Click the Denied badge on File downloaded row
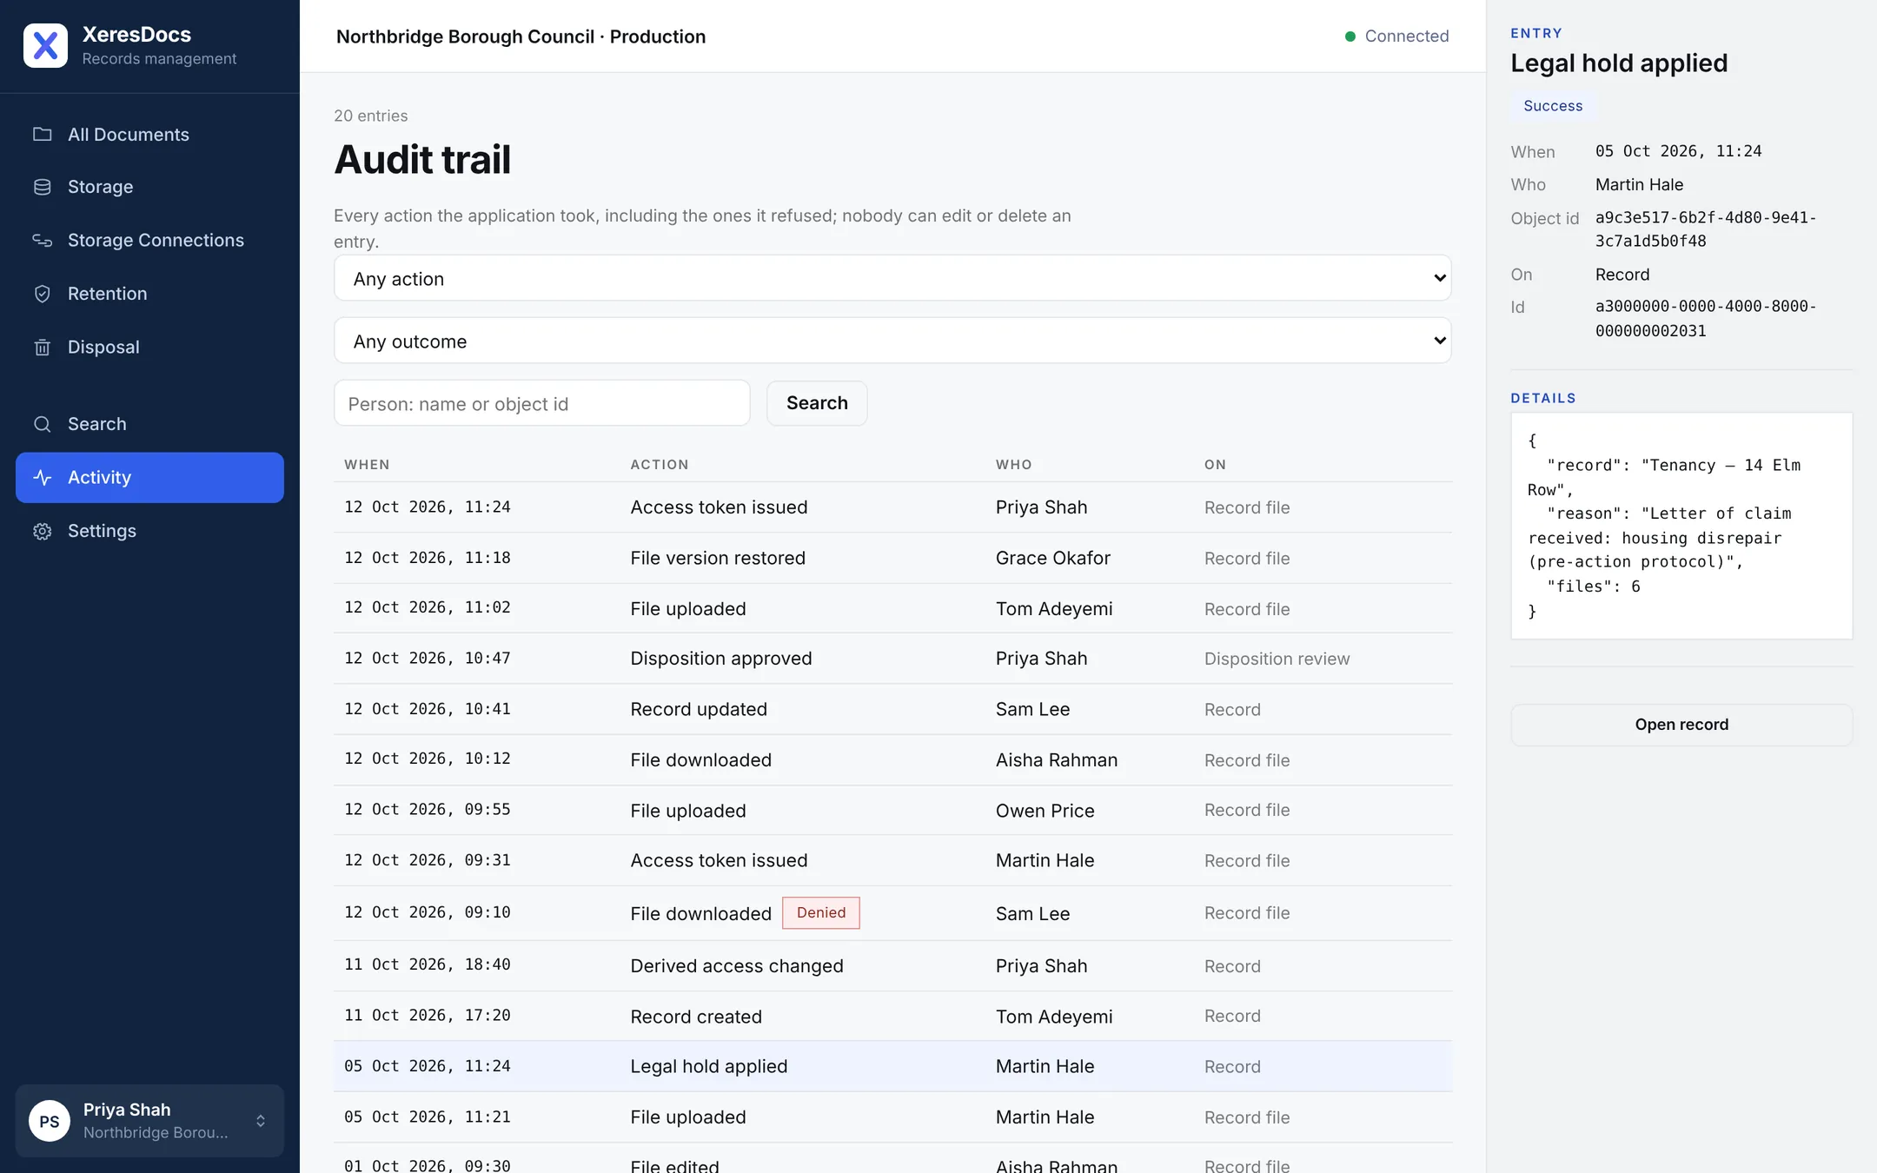The height and width of the screenshot is (1173, 1877). click(821, 912)
